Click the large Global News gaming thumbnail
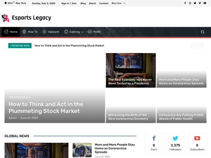 point(37,150)
